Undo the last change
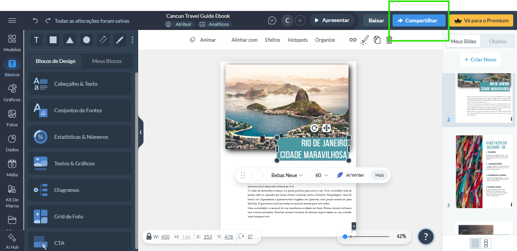The image size is (517, 251). (x=36, y=20)
